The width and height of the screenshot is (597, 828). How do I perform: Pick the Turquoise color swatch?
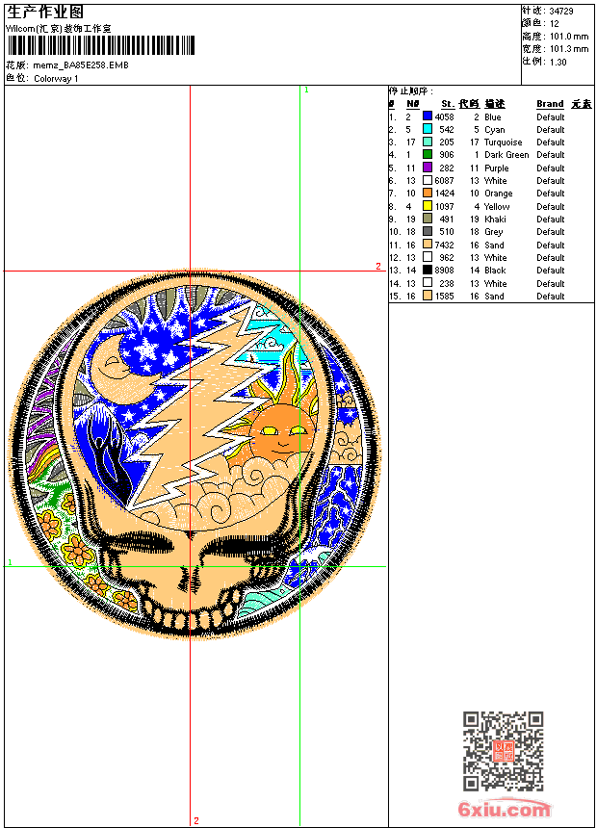point(428,142)
